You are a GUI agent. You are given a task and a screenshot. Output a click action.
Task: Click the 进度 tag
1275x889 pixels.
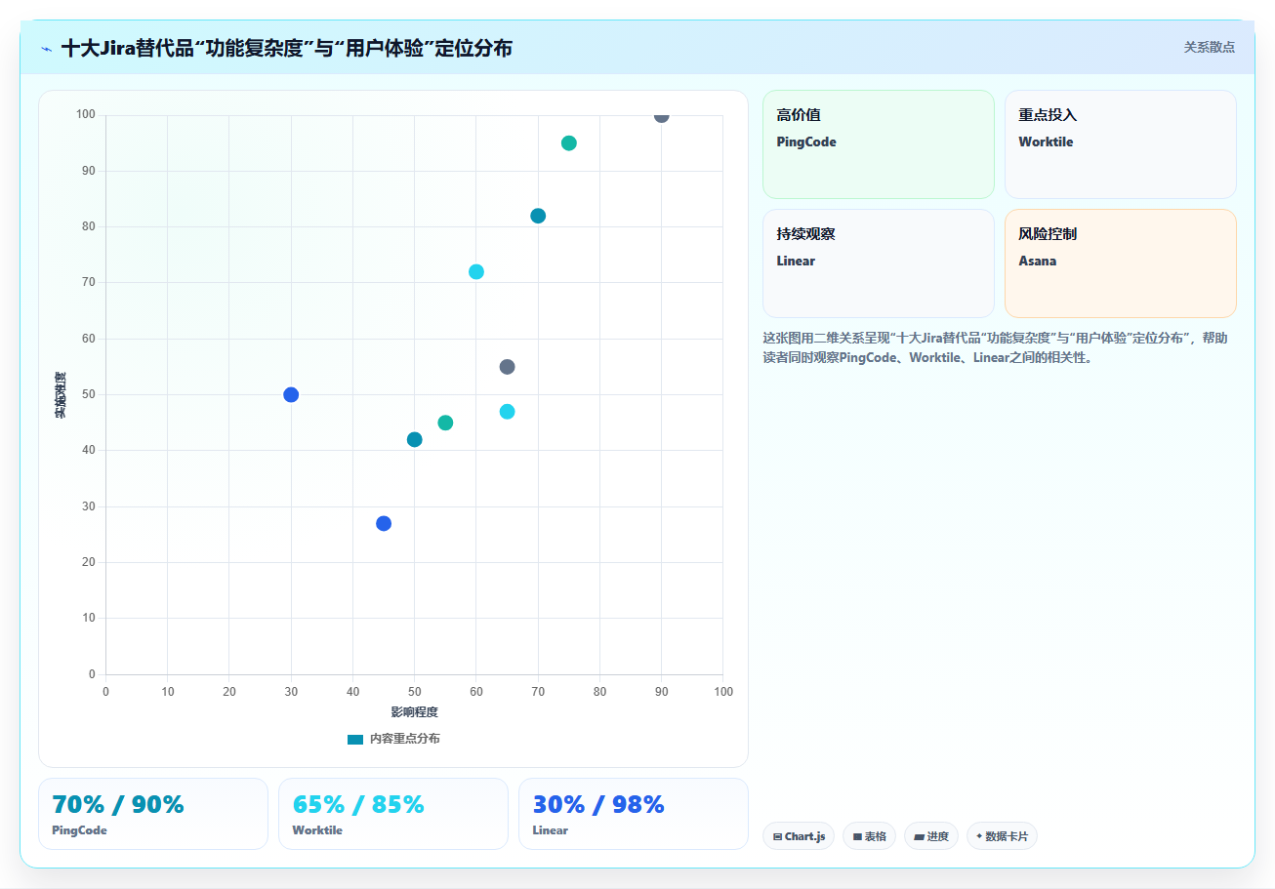coord(930,836)
